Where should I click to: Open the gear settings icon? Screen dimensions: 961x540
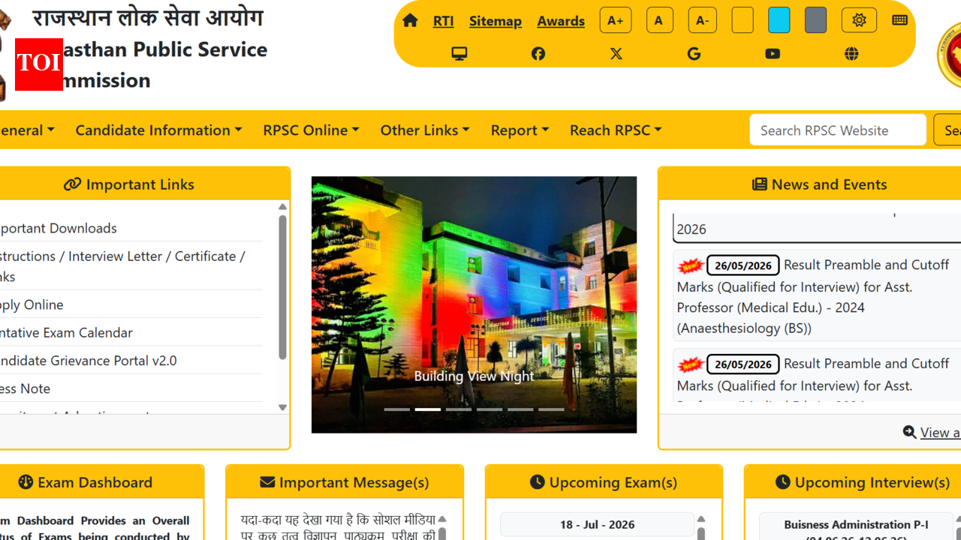[x=859, y=20]
